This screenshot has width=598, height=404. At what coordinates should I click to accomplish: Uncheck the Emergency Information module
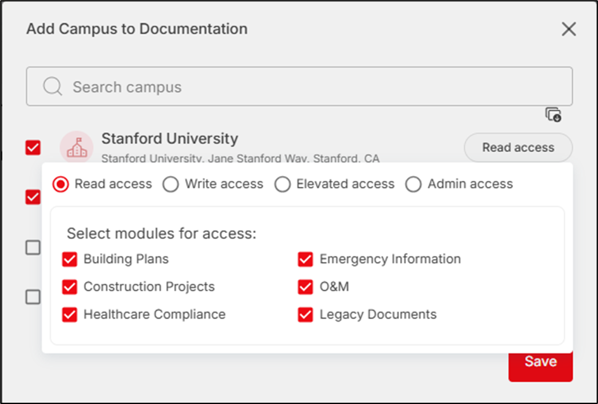(x=306, y=259)
